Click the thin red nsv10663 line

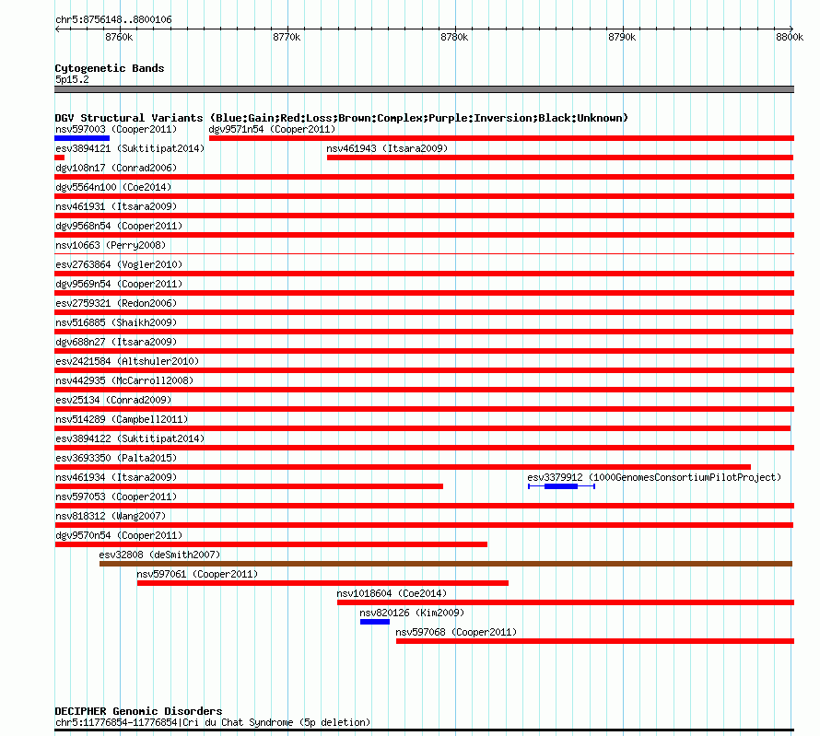coord(424,254)
